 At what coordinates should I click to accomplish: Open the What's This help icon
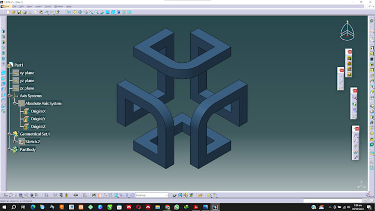pos(58,12)
